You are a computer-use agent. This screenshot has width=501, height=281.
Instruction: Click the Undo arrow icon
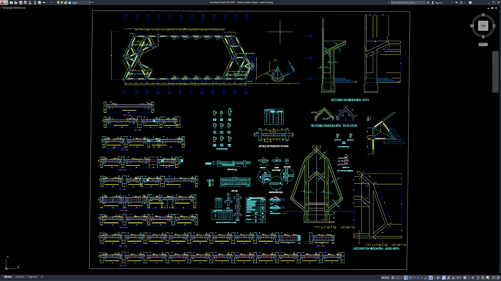tap(44, 3)
